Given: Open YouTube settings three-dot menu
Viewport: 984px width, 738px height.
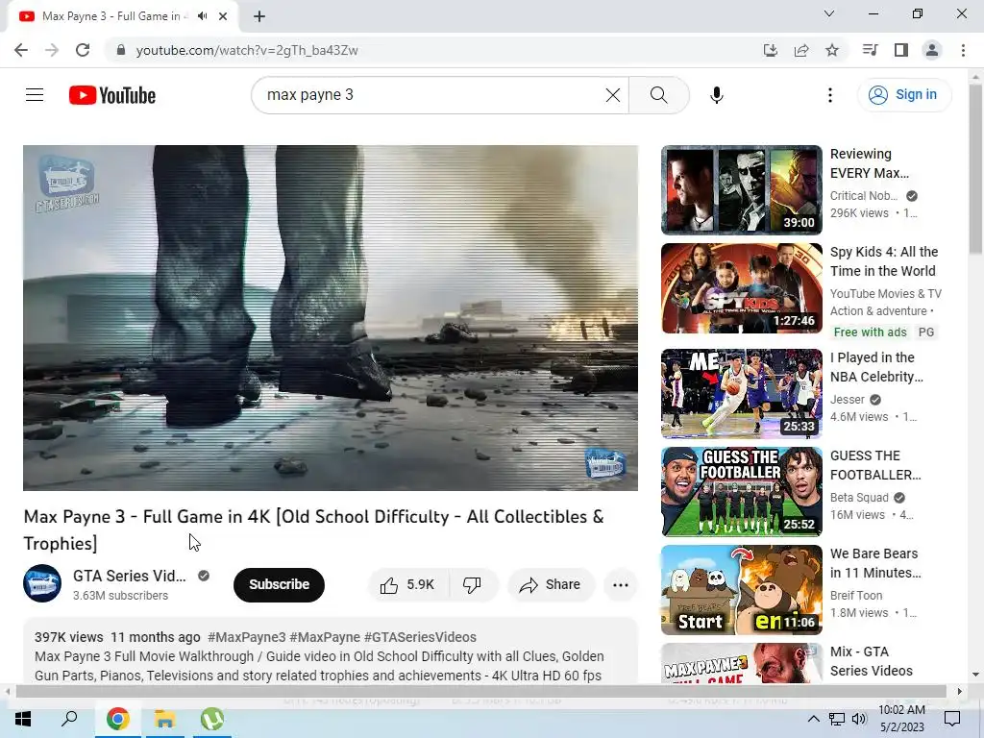Looking at the screenshot, I should 829,95.
